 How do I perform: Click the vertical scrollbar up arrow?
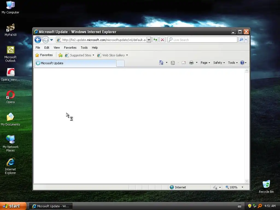247,71
